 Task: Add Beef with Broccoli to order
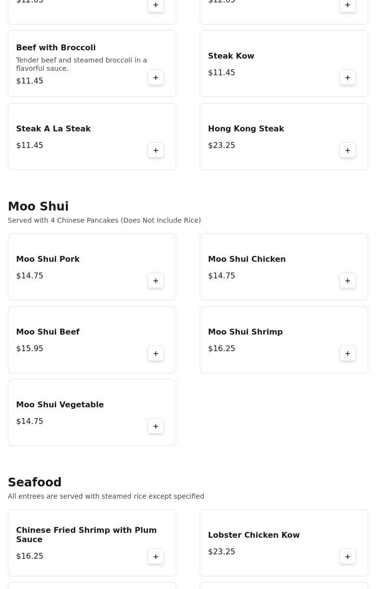(x=156, y=78)
